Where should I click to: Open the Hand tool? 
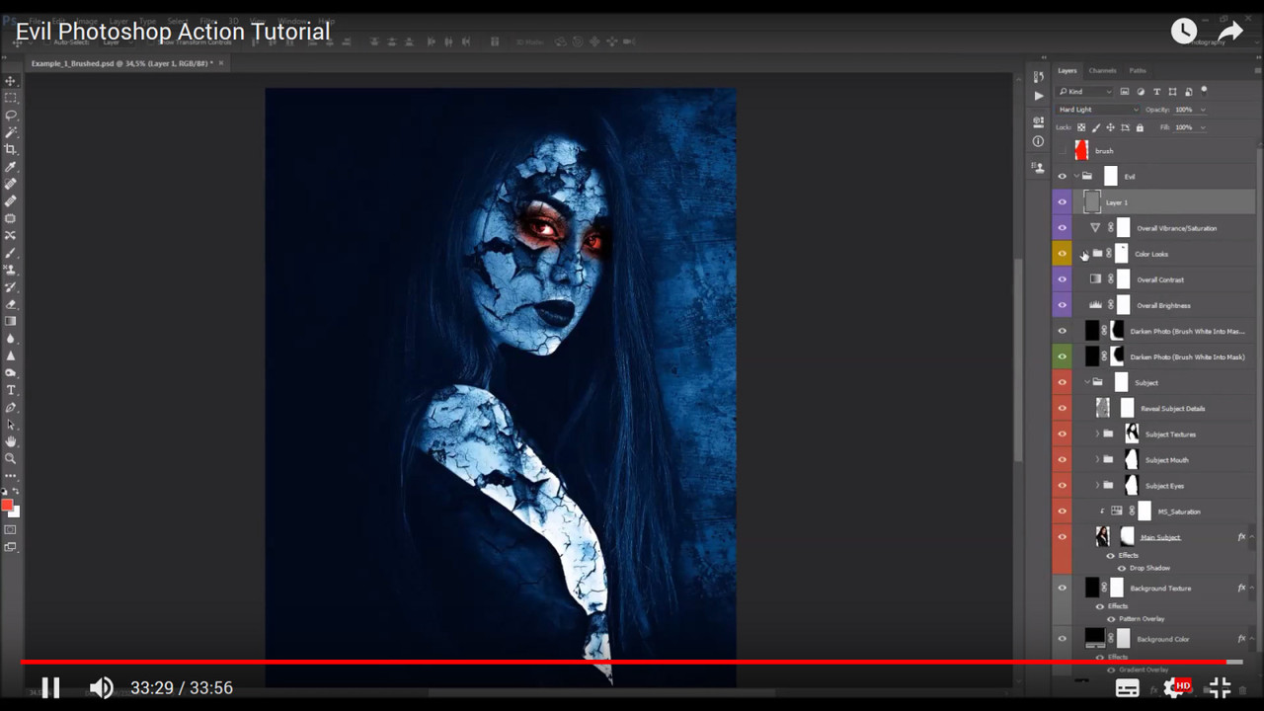pyautogui.click(x=11, y=440)
